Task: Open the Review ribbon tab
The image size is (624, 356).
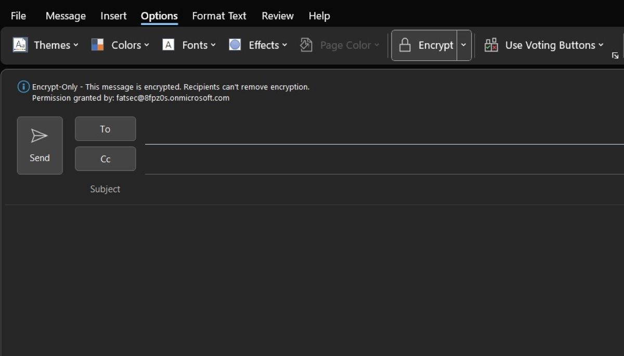Action: coord(277,16)
